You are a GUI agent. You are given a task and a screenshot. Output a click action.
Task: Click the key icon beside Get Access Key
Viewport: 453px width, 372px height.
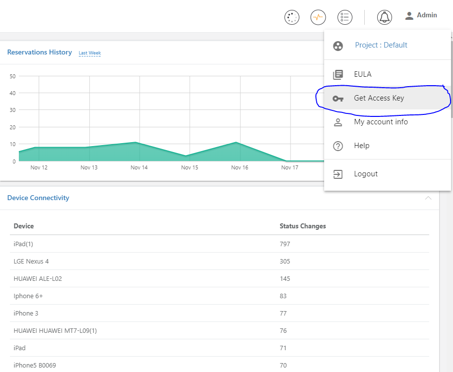point(338,99)
